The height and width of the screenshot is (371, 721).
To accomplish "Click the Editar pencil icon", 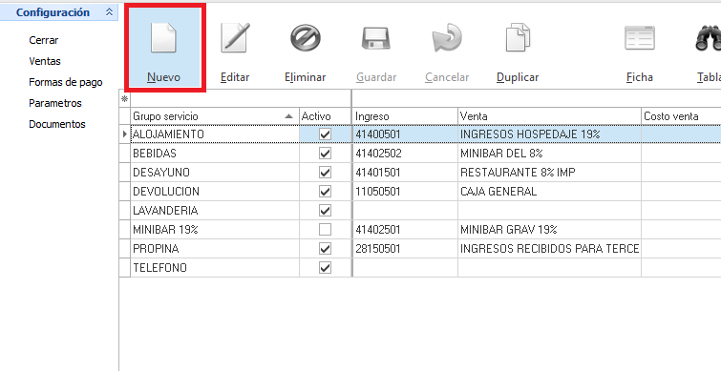I will pyautogui.click(x=235, y=37).
